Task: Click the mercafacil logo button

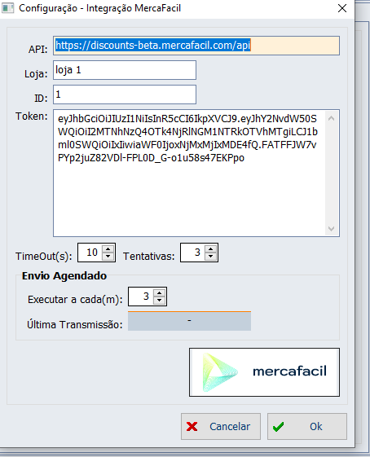Action: (x=264, y=372)
